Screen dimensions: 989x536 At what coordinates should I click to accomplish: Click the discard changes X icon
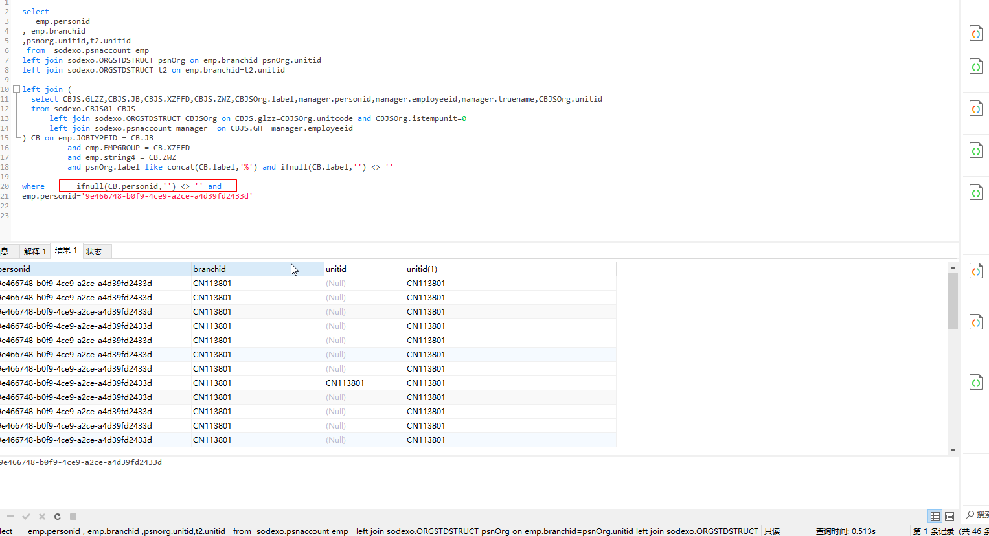pyautogui.click(x=42, y=517)
